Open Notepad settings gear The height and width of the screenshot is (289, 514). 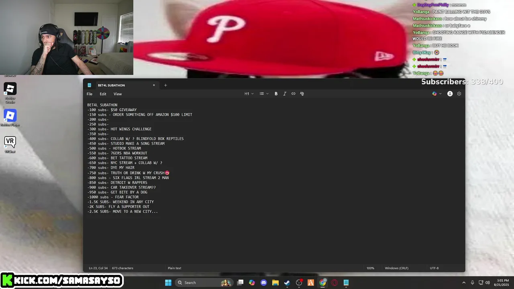pyautogui.click(x=459, y=94)
